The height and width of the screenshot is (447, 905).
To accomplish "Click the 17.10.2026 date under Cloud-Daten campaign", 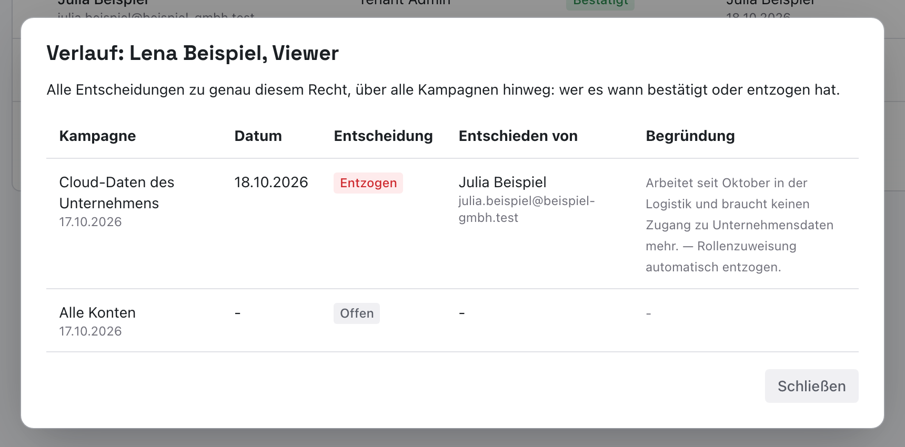I will pyautogui.click(x=91, y=222).
